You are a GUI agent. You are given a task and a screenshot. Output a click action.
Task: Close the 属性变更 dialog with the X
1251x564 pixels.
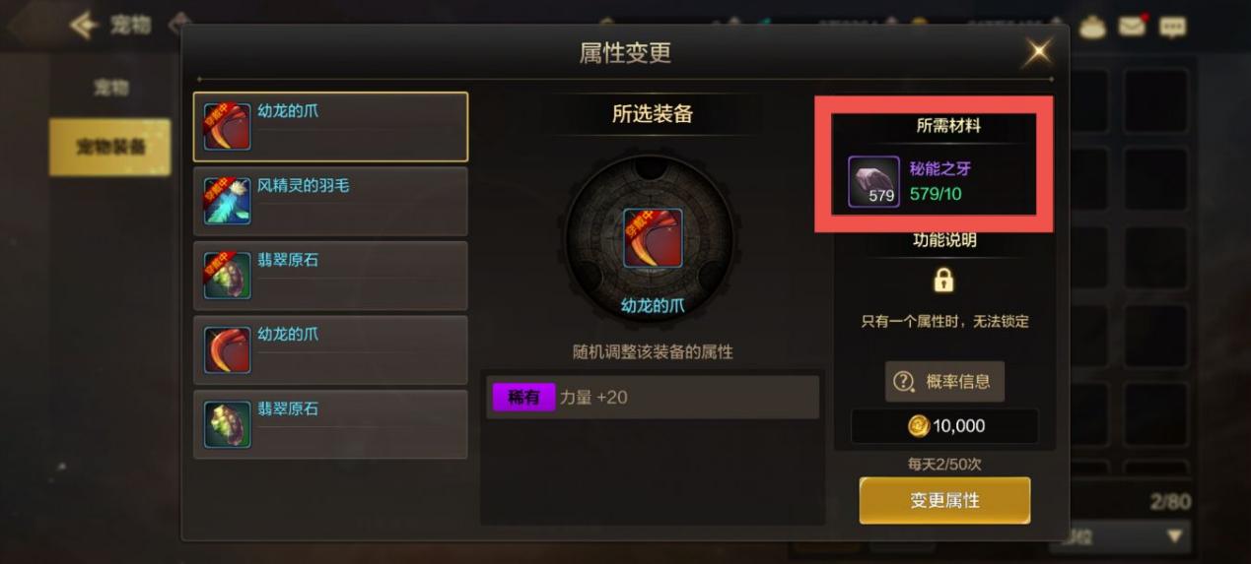[x=1037, y=52]
